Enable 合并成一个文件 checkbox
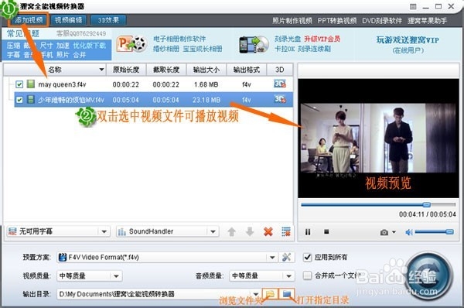 coord(308,275)
